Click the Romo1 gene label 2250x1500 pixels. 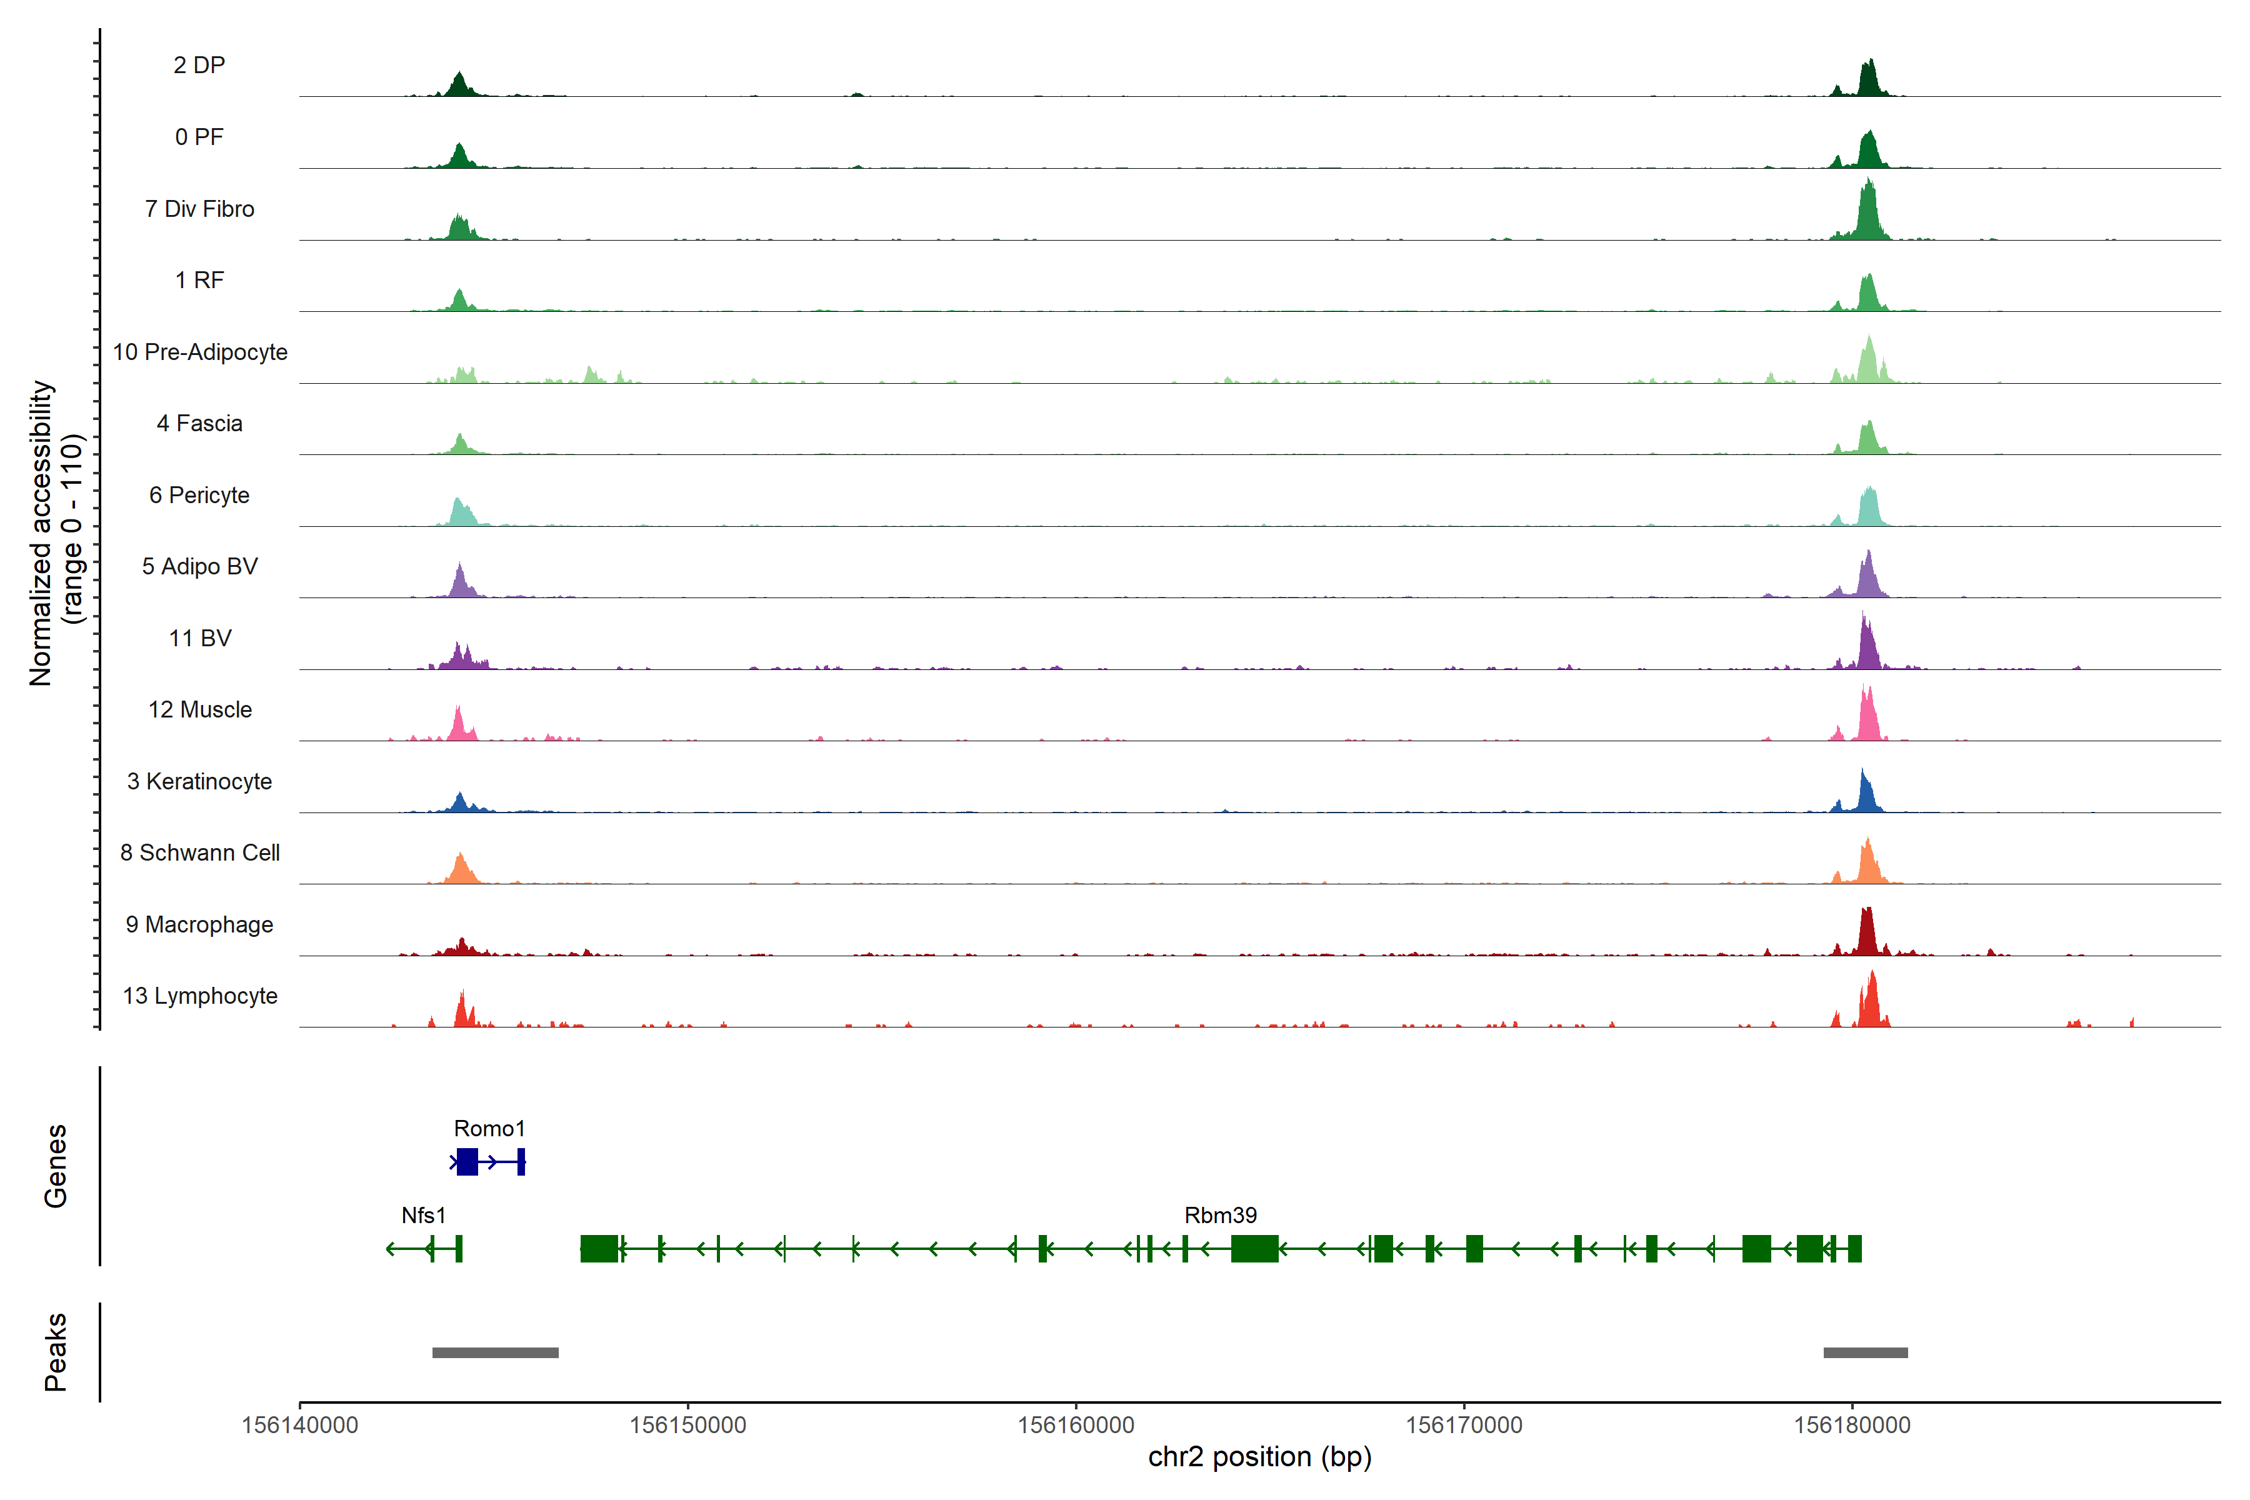(x=489, y=1129)
